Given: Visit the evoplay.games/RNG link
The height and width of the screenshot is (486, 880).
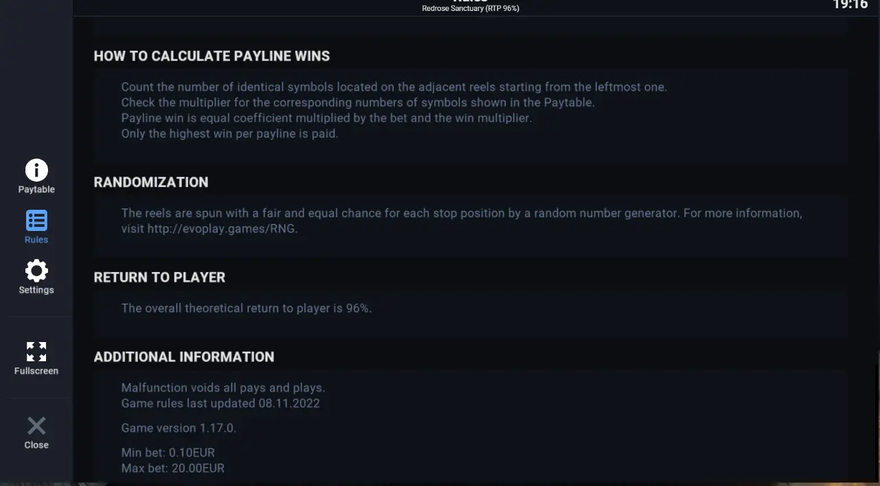Looking at the screenshot, I should point(222,228).
